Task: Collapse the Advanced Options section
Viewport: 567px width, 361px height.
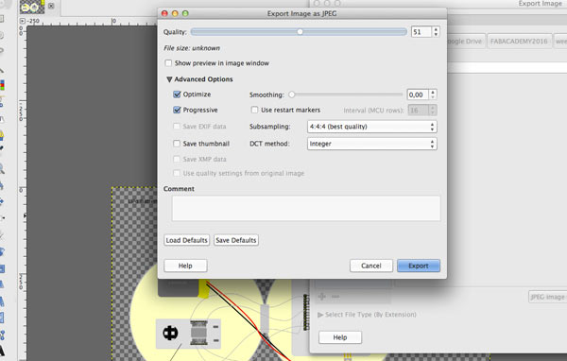Action: click(x=169, y=79)
